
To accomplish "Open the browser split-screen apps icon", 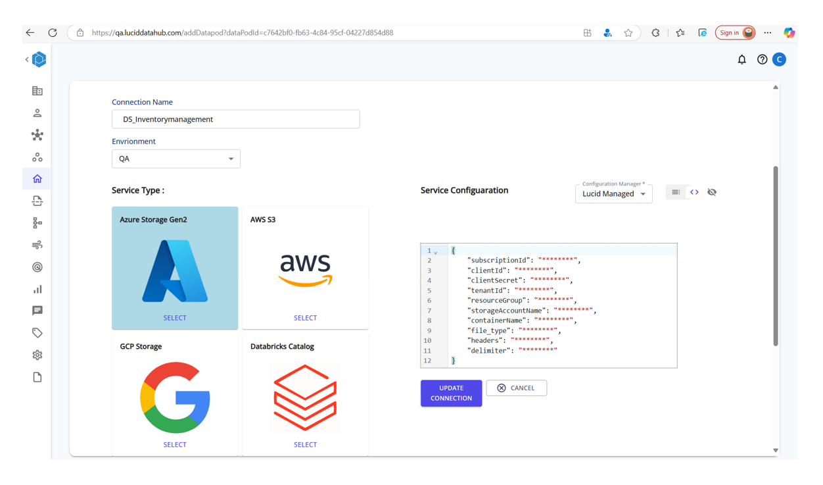I will click(587, 32).
